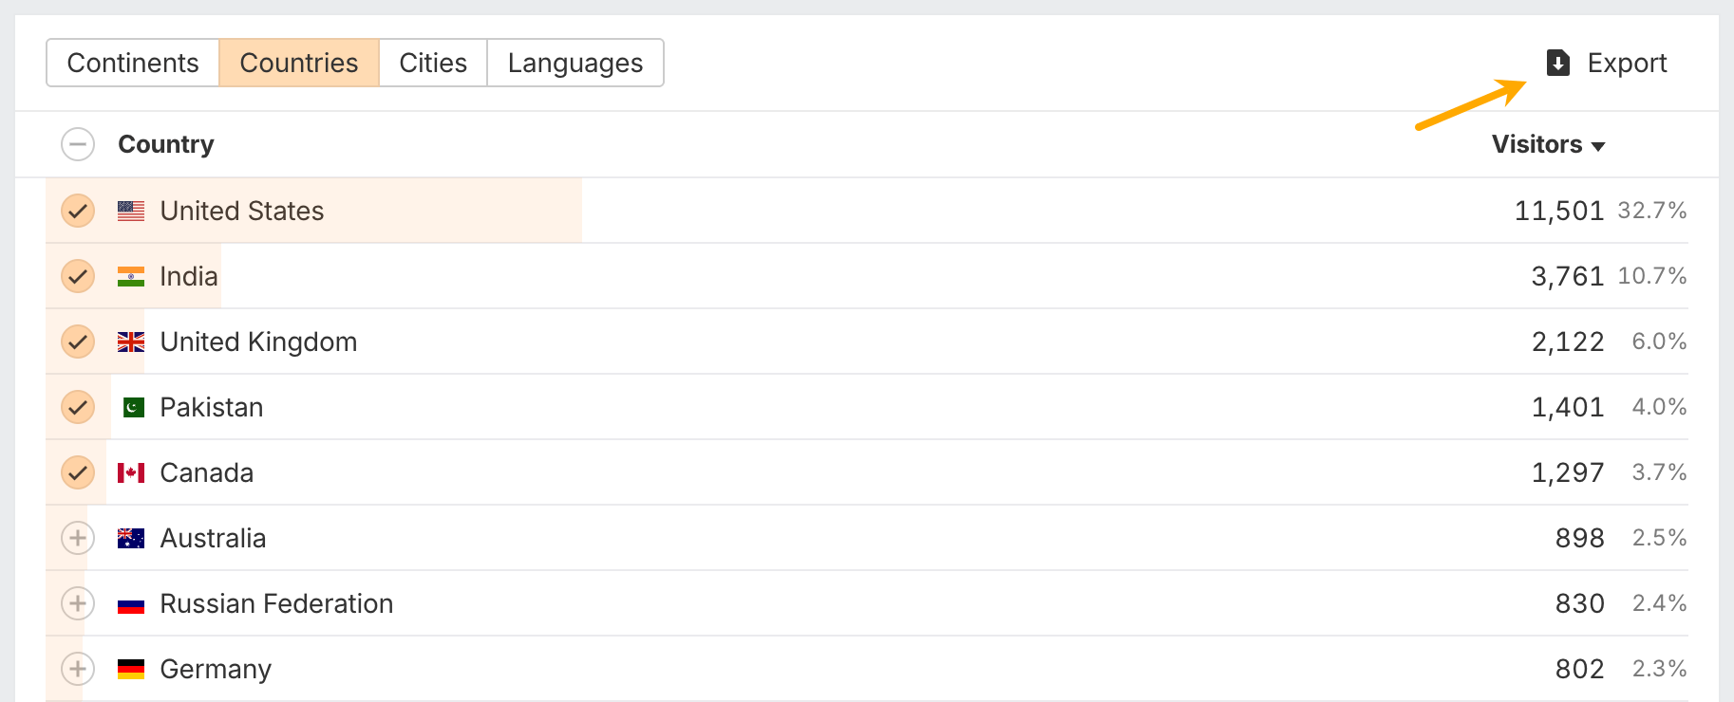The width and height of the screenshot is (1734, 702).
Task: Add Germany with its plus button
Action: 78,669
